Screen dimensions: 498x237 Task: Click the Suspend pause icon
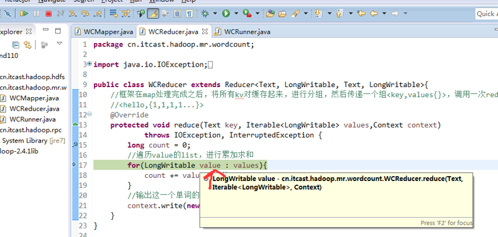(x=37, y=14)
